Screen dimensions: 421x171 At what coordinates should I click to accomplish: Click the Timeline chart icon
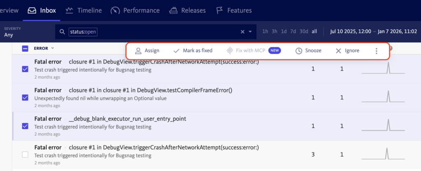[x=69, y=10]
